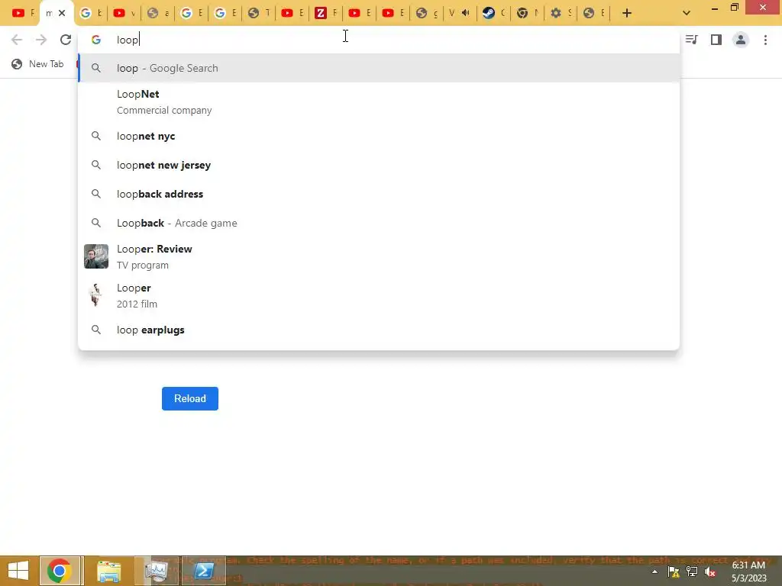Open the performance monitor taskbar app
The height and width of the screenshot is (586, 782).
coord(157,571)
